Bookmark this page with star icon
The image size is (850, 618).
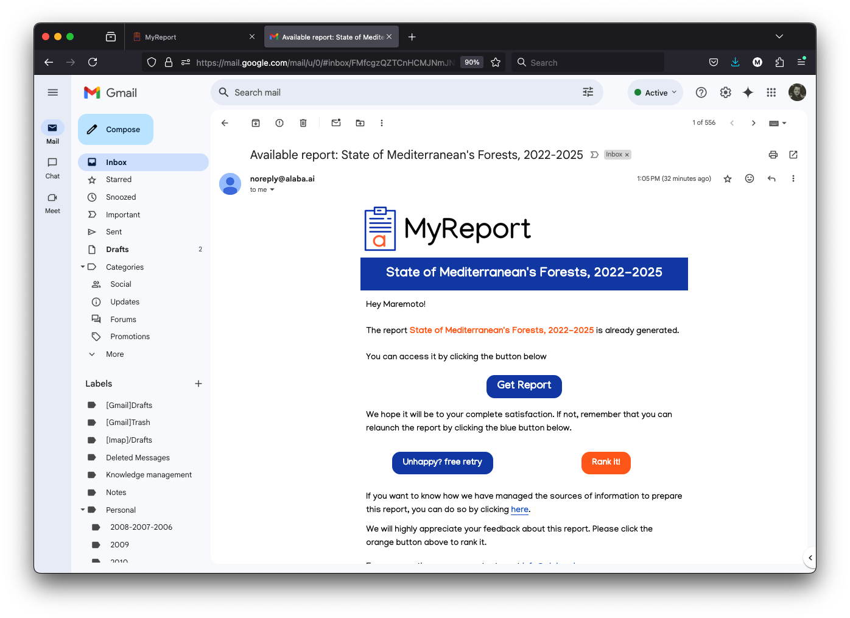(496, 62)
